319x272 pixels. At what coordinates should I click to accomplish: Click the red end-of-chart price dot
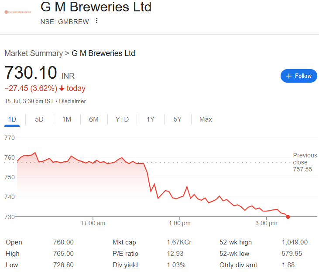click(x=288, y=217)
